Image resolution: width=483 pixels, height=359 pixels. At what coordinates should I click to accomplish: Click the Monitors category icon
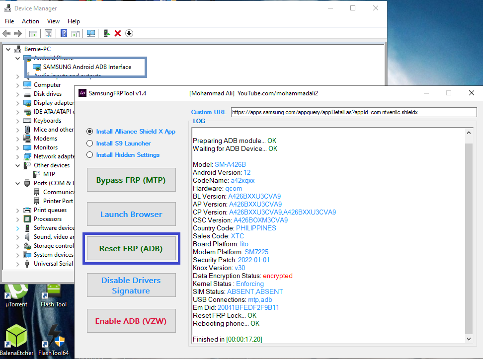27,147
